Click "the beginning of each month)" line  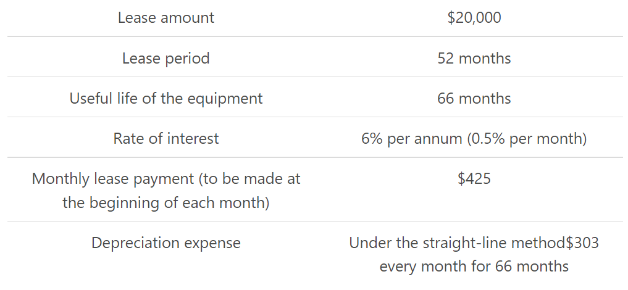pyautogui.click(x=166, y=203)
